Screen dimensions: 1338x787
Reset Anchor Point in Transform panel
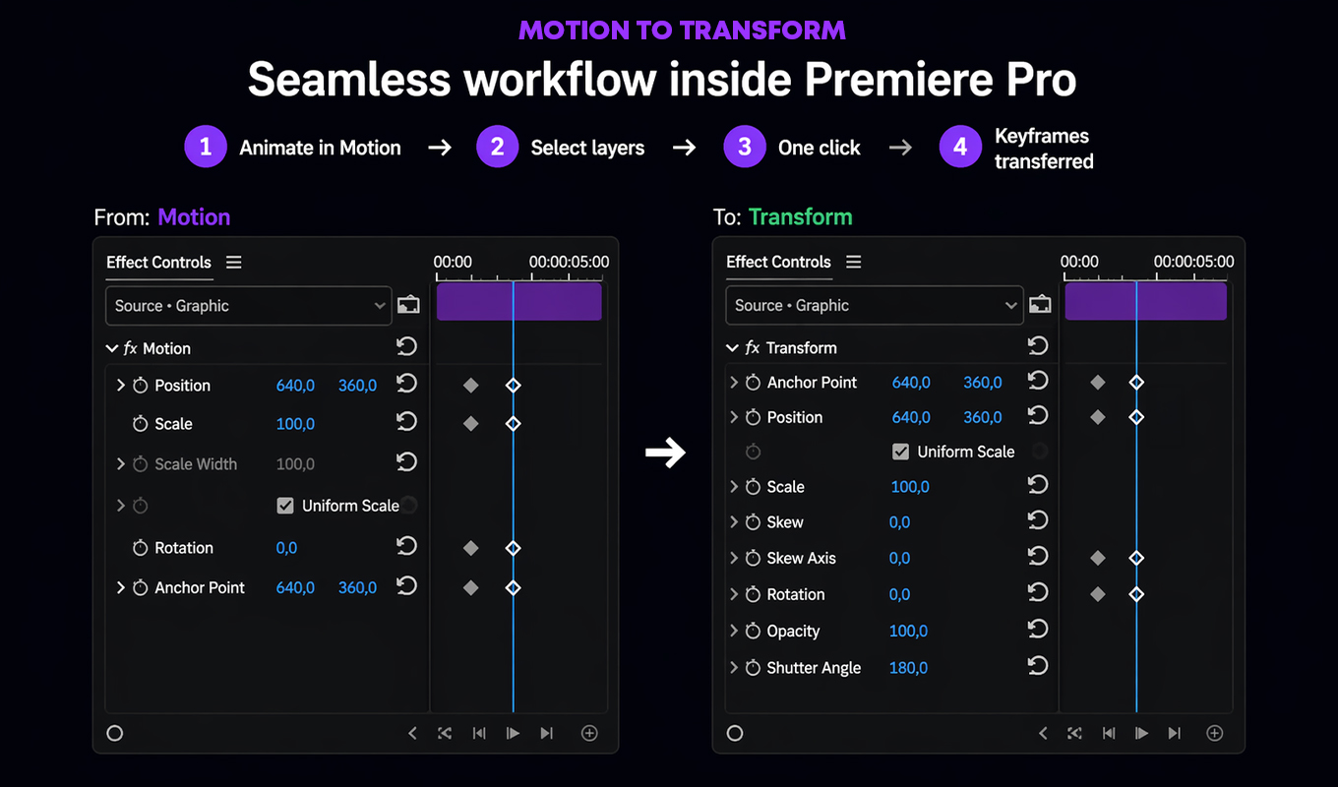[1037, 381]
